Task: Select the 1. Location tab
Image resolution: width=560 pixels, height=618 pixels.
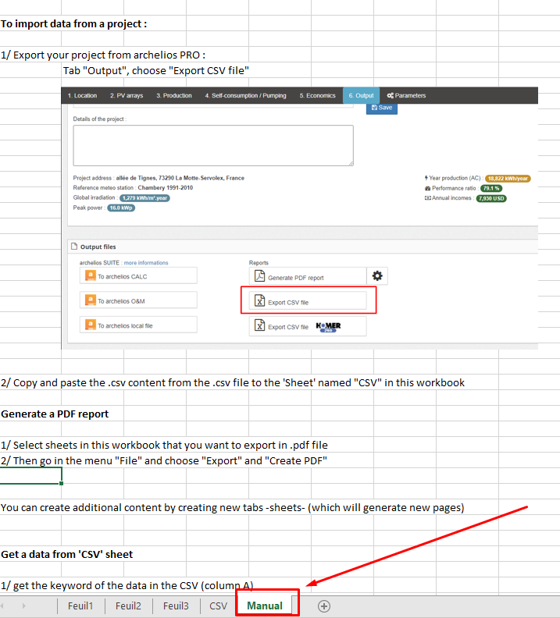Action: [x=82, y=95]
